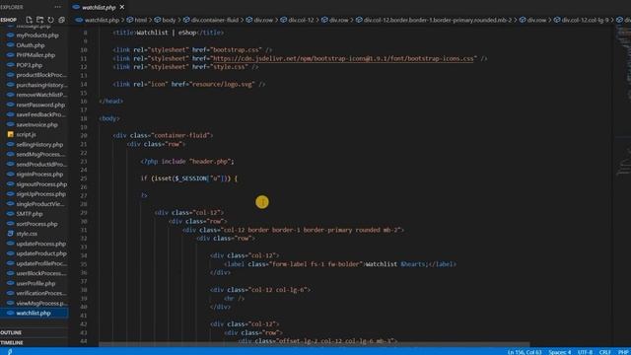This screenshot has height=355, width=631.
Task: Click the minimap on the right edge
Action: 622,101
